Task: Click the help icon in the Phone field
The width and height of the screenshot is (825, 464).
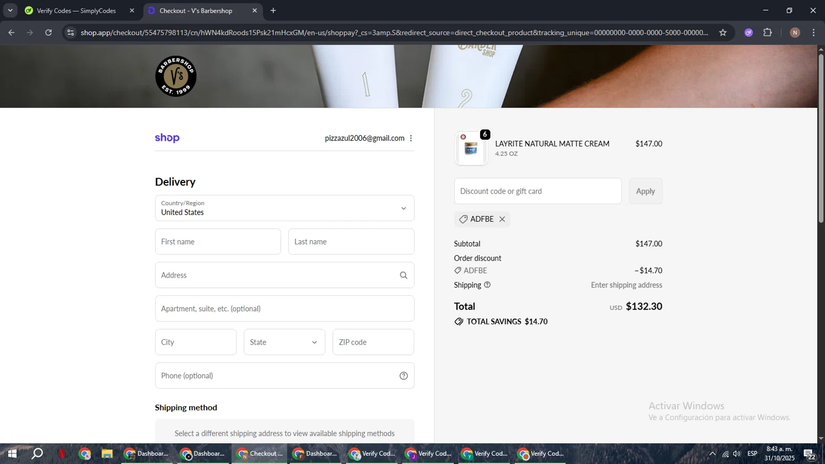Action: (404, 376)
